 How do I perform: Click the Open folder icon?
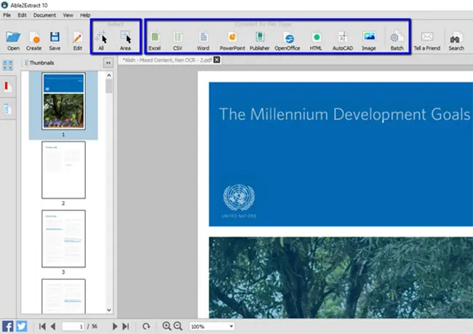(13, 41)
